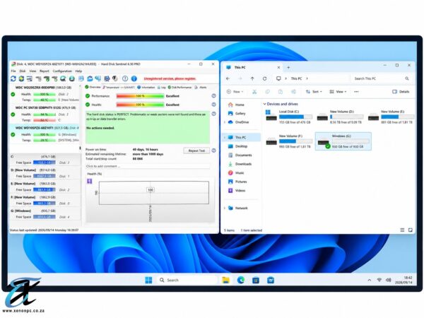
Task: Go up one folder level in File Explorer
Action: pos(252,78)
